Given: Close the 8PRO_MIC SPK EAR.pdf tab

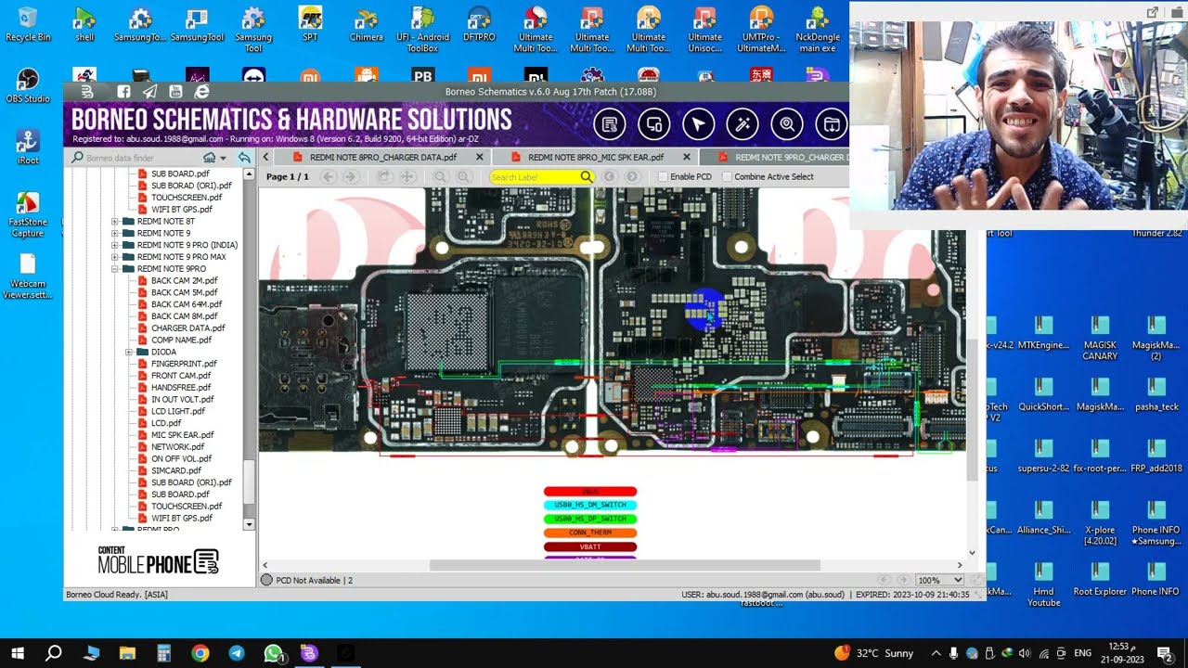Looking at the screenshot, I should pos(686,158).
